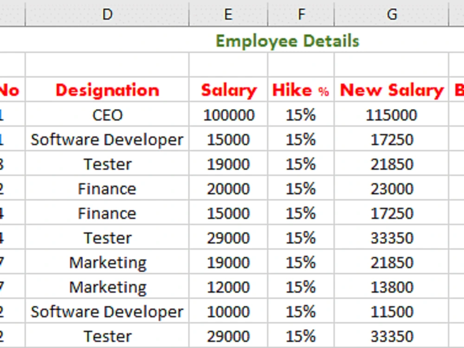Viewport: 464px width, 348px height.
Task: Select salary cell 10000
Action: point(228,311)
